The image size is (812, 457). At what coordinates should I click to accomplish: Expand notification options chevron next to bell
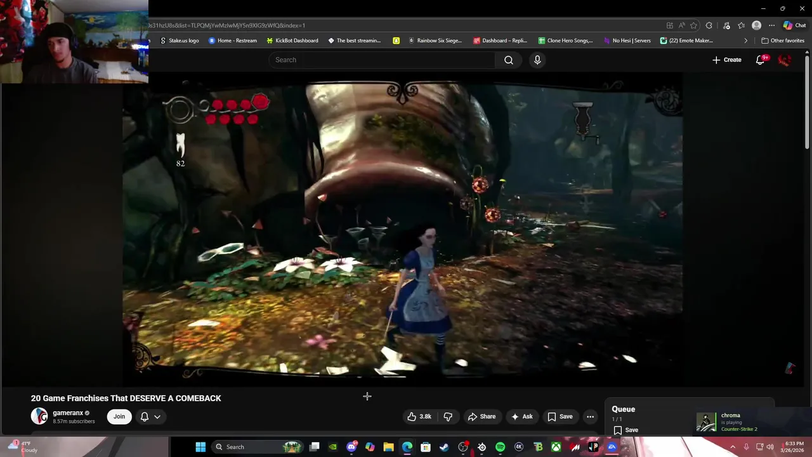click(x=157, y=416)
